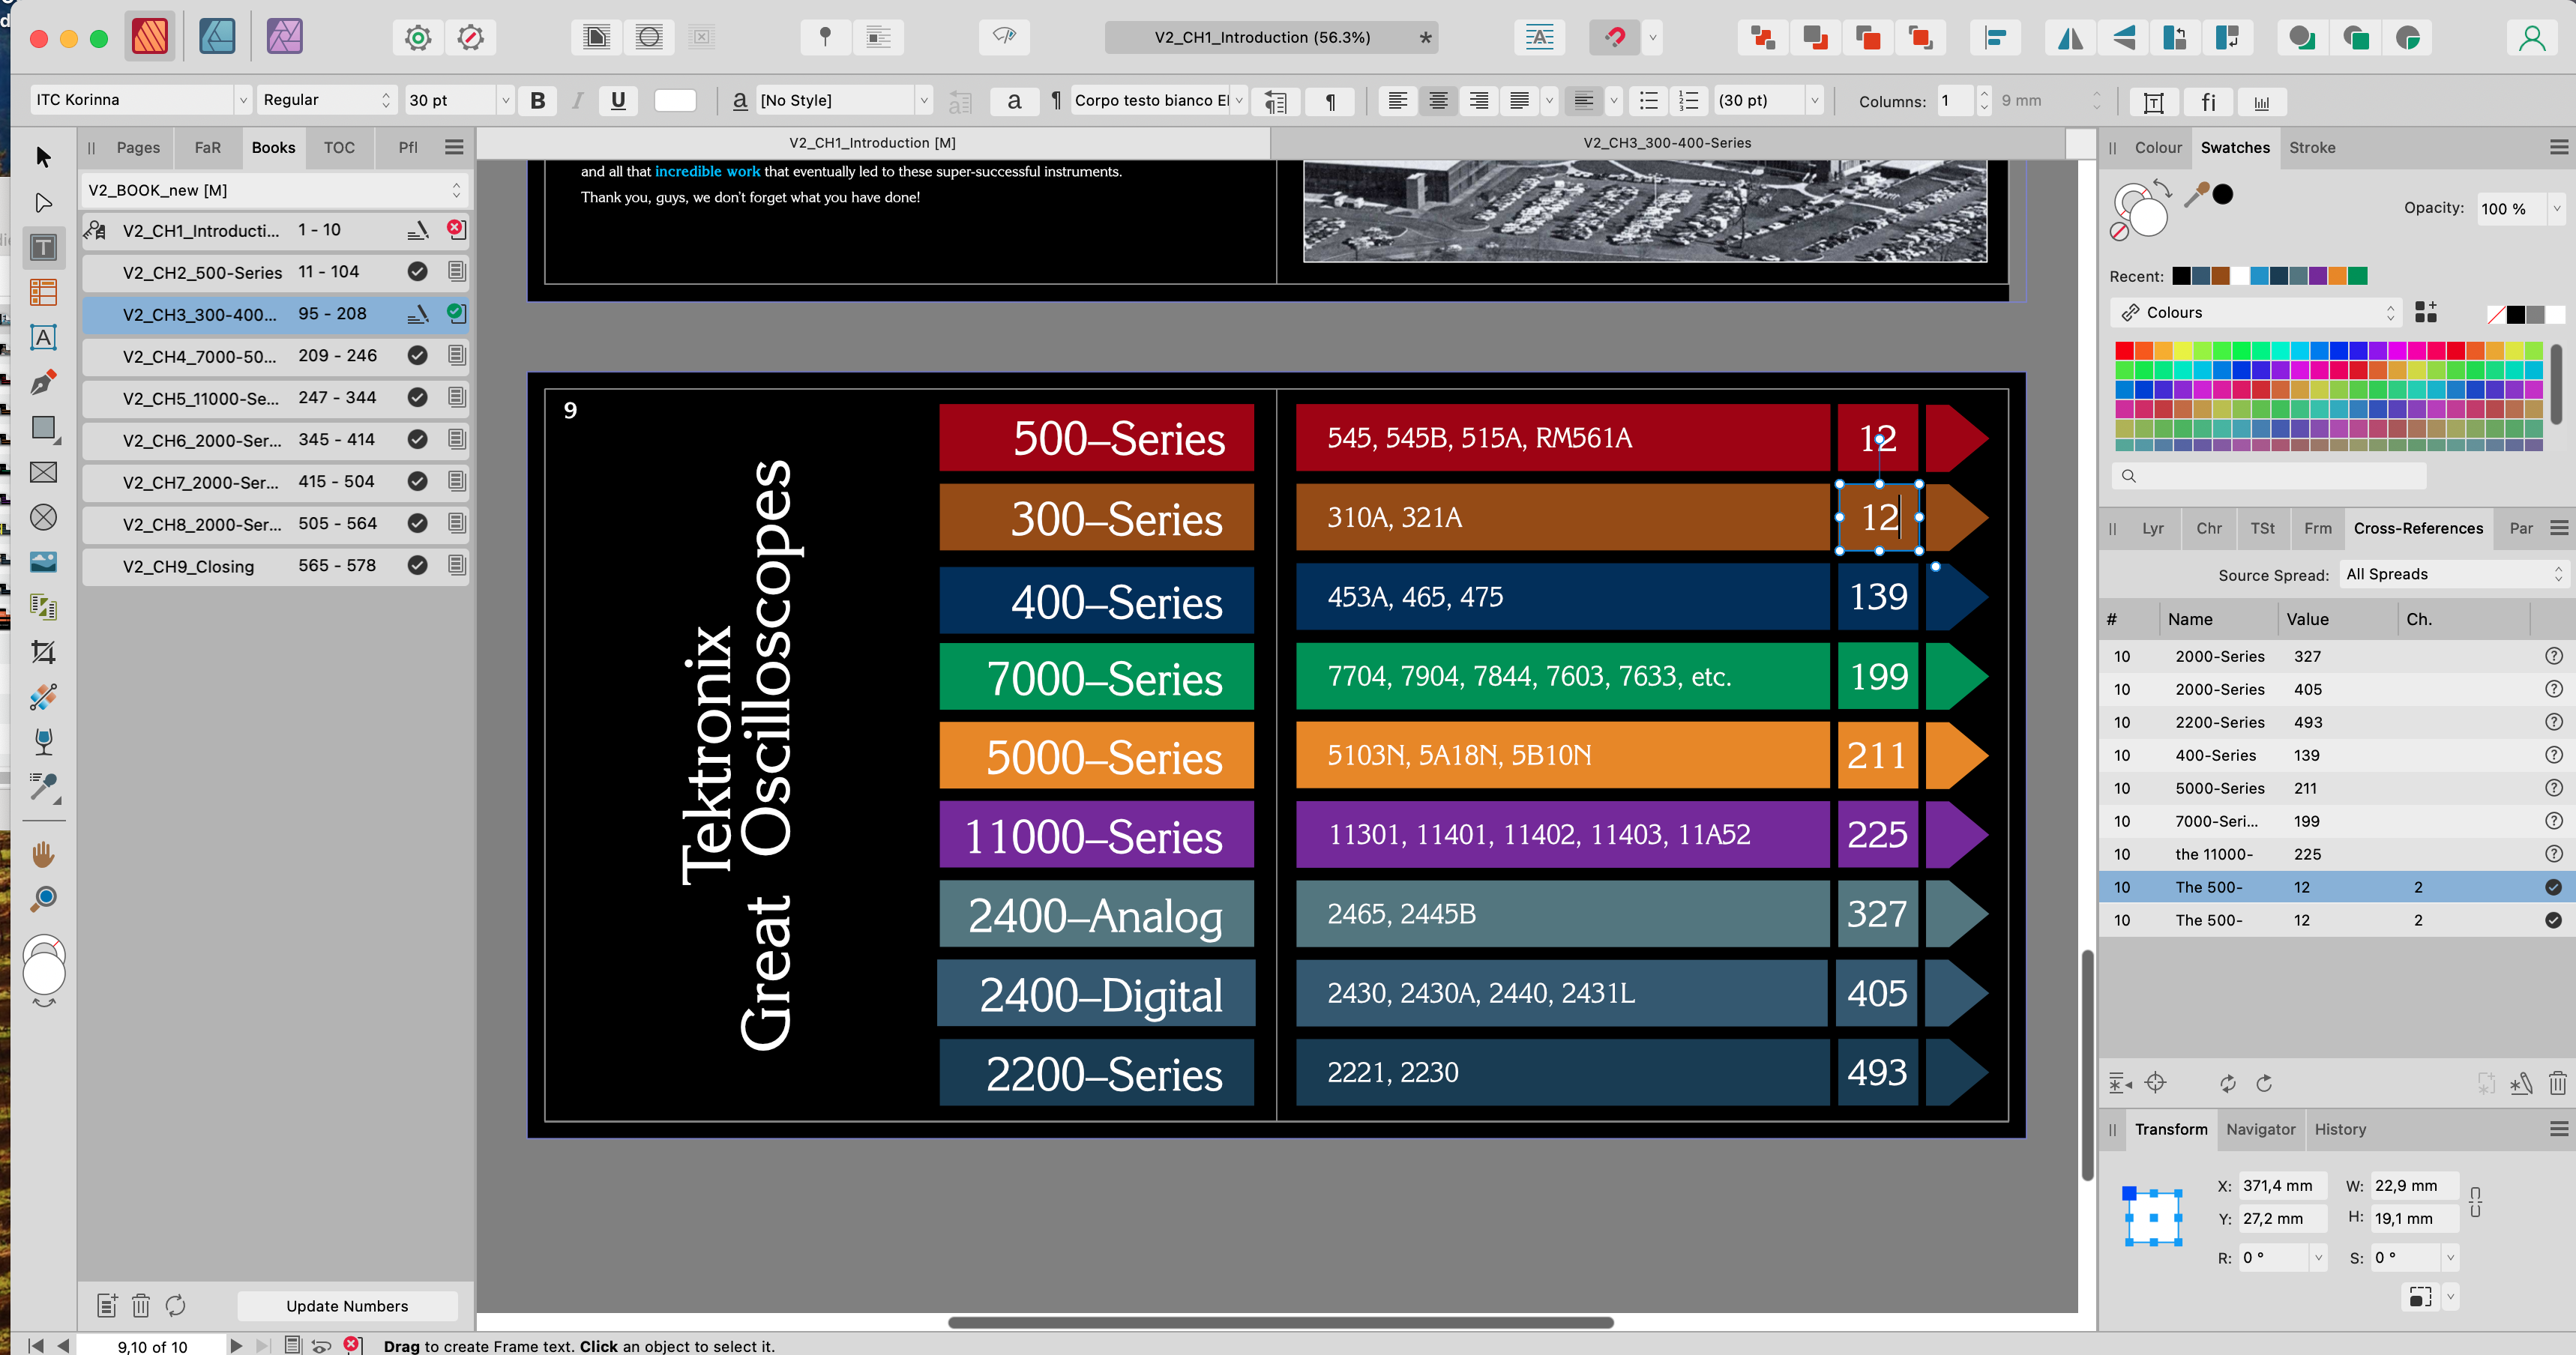Toggle the numbered list button
The width and height of the screenshot is (2576, 1355).
coord(1688,100)
